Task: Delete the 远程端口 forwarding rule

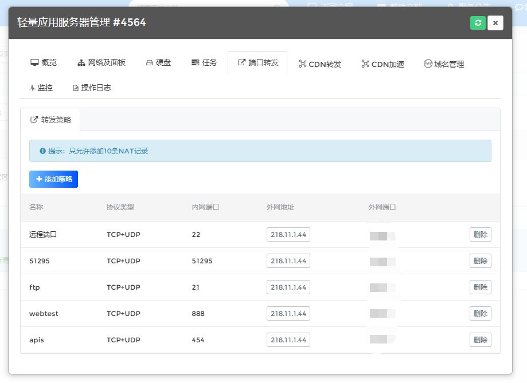Action: point(481,235)
